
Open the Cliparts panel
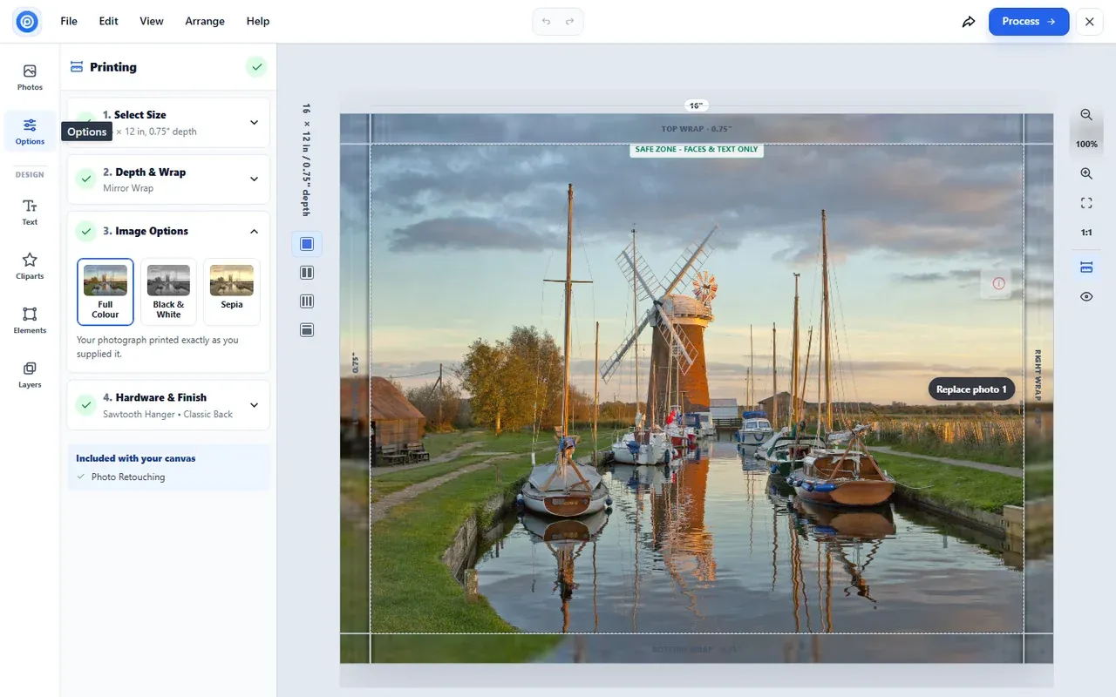pyautogui.click(x=30, y=266)
